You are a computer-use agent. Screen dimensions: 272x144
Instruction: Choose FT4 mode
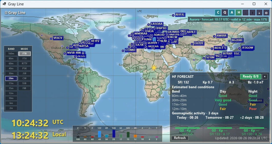pos(24,59)
